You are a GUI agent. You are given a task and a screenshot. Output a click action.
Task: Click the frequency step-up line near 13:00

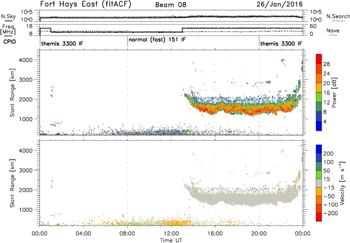tap(182, 30)
